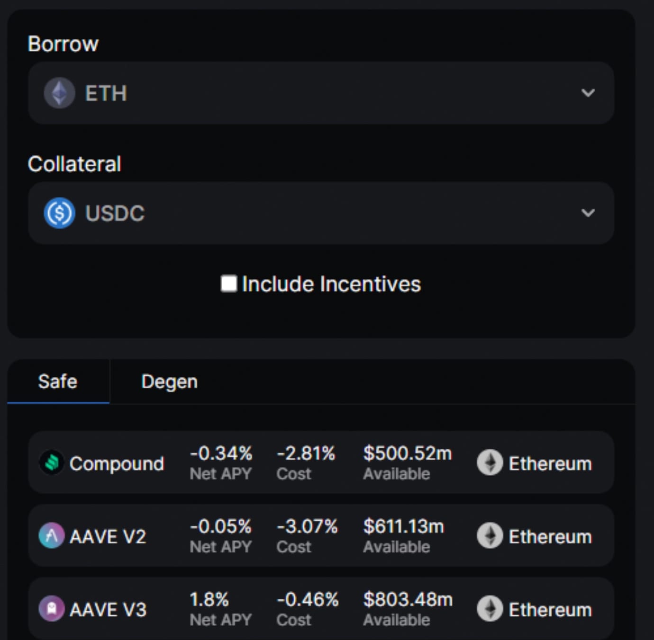Click the USDC coin icon in Collateral
Viewport: 654px width, 640px height.
click(x=59, y=213)
